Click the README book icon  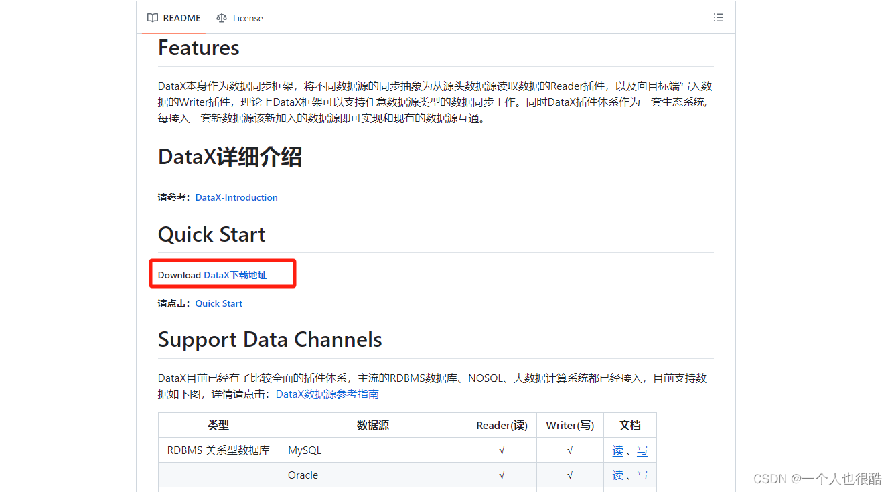click(153, 18)
